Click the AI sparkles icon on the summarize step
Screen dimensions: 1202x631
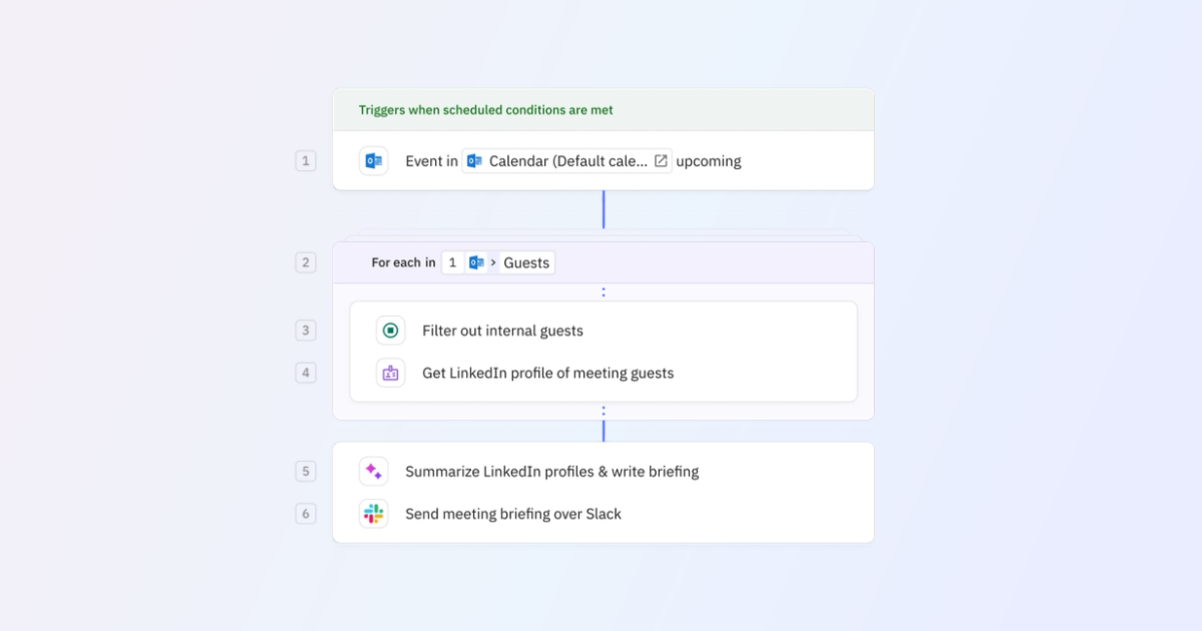(x=373, y=471)
